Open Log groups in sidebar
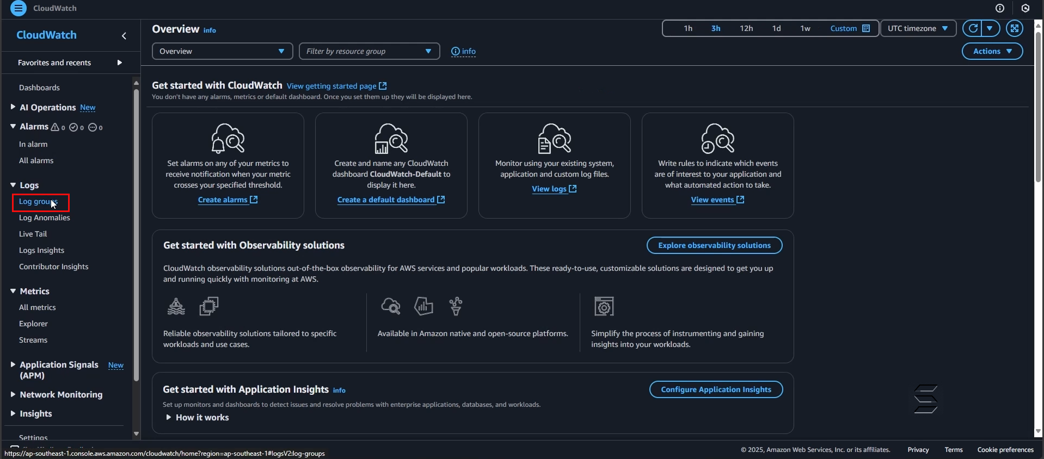 click(38, 201)
